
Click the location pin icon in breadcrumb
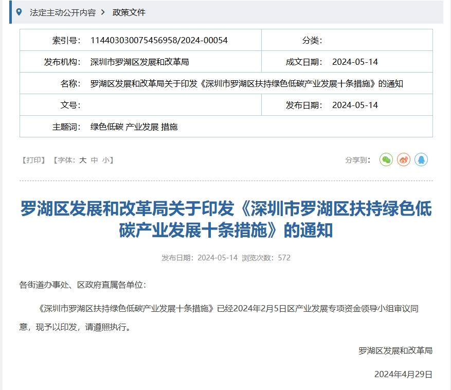click(x=20, y=12)
